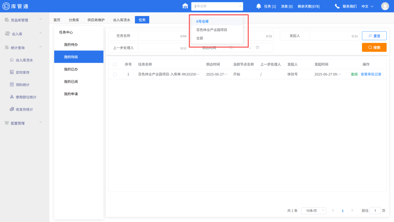Screen dimensions: 394x222
Task: Click the 库管通 logo icon
Action: (6, 6)
